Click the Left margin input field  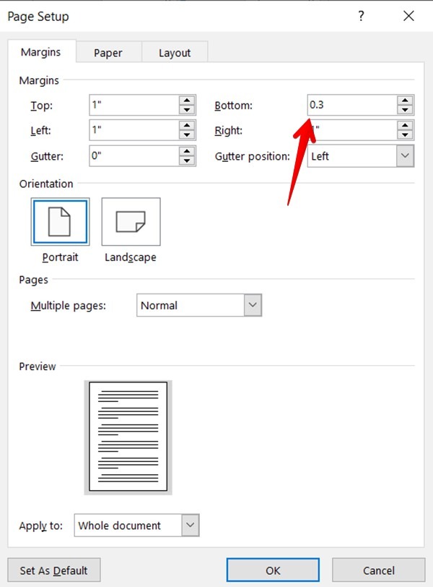coord(134,130)
